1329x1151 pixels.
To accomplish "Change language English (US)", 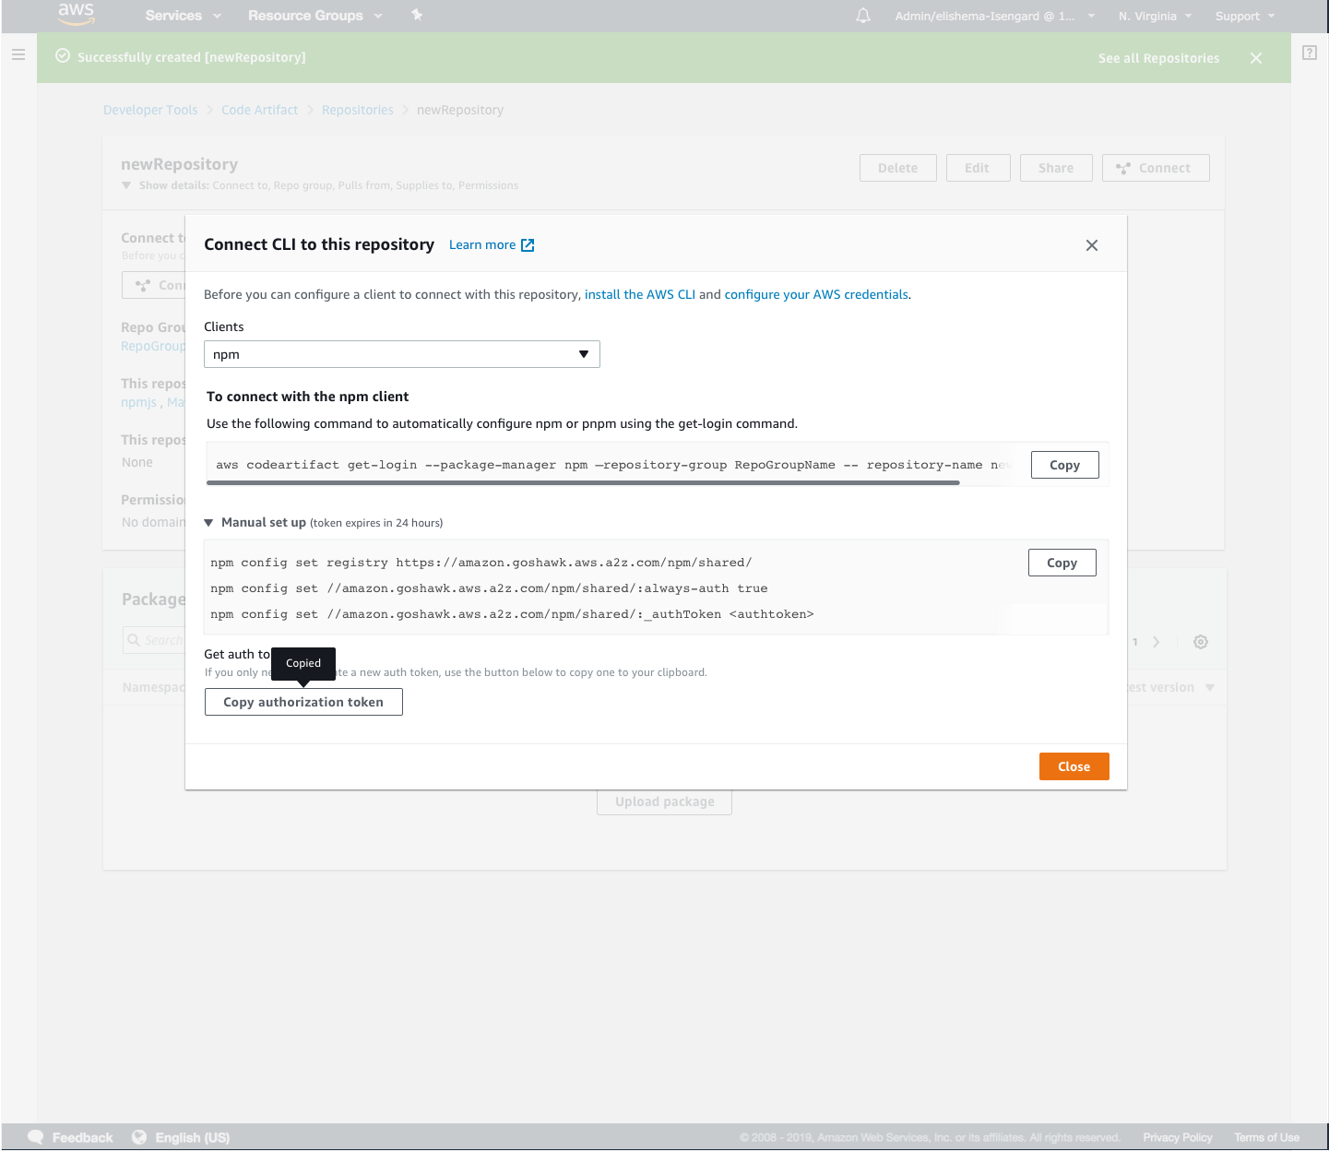I will click(182, 1137).
